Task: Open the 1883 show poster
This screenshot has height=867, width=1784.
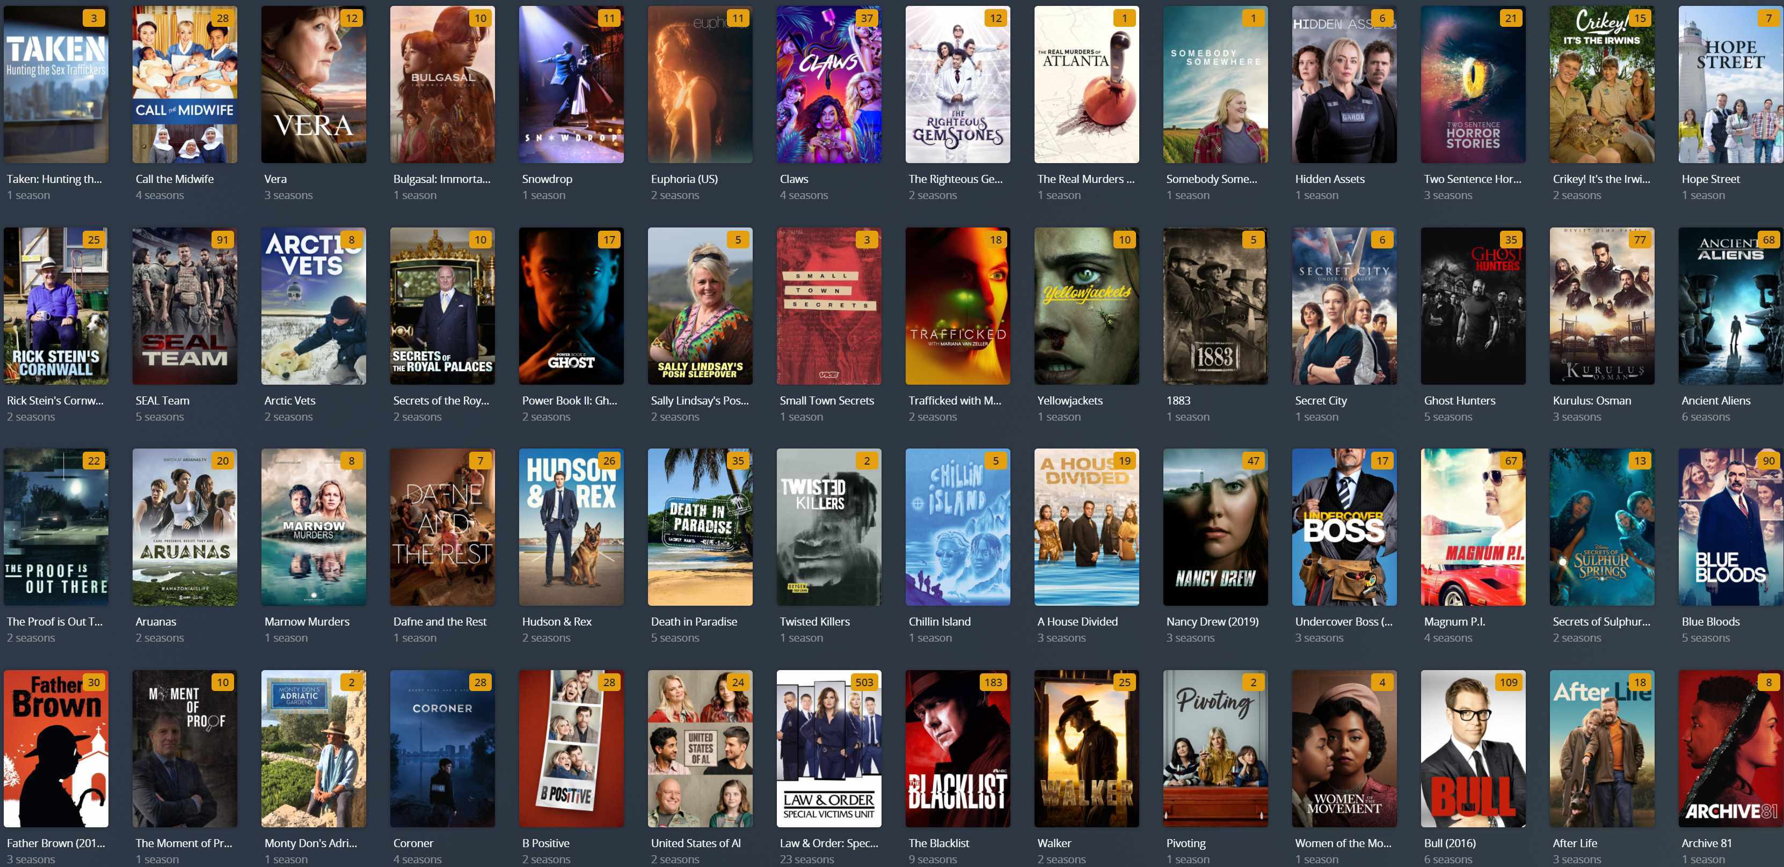Action: [1215, 306]
